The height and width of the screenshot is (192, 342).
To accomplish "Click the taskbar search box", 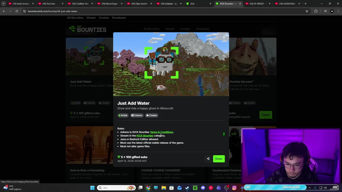I will tap(116, 188).
